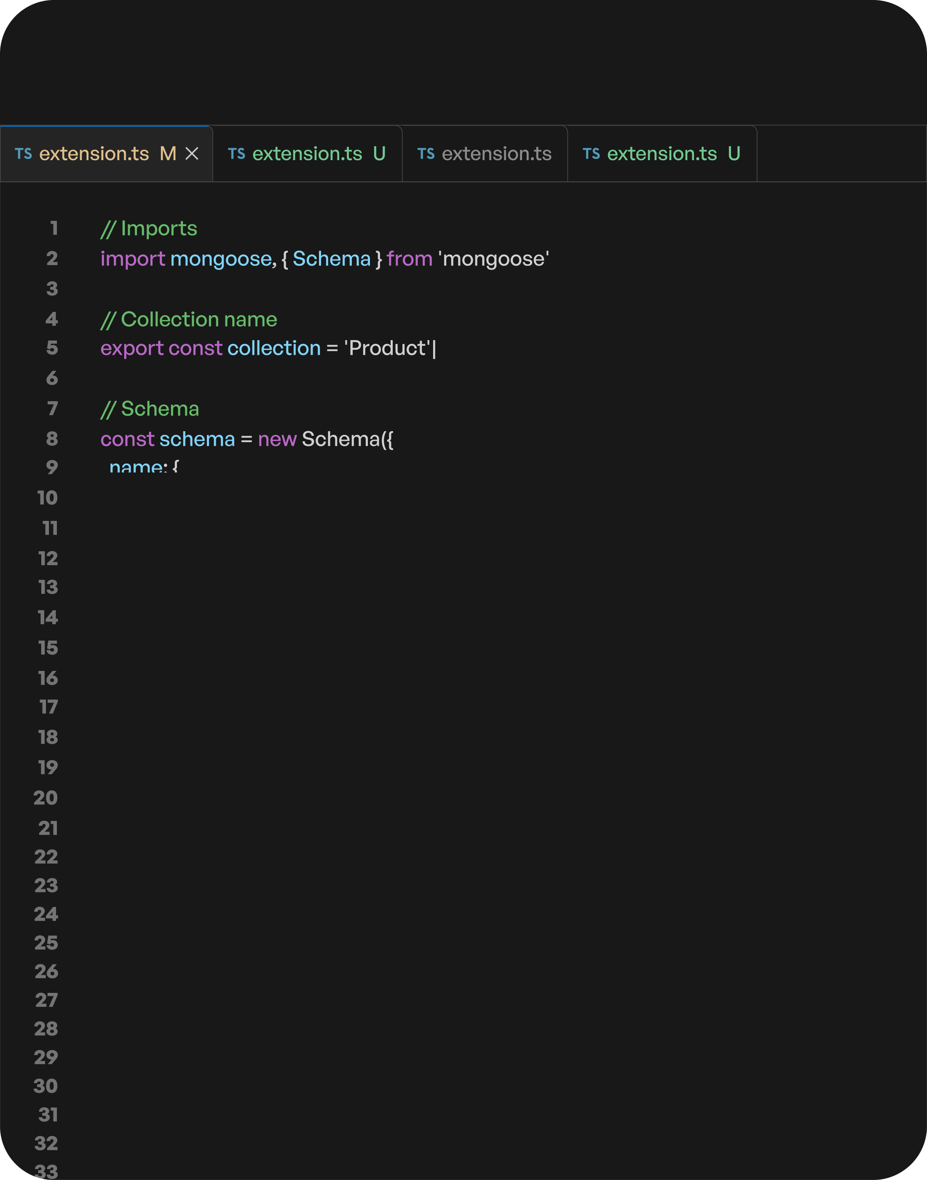This screenshot has width=927, height=1180.
Task: Click line number 23 in the gutter
Action: (x=46, y=886)
